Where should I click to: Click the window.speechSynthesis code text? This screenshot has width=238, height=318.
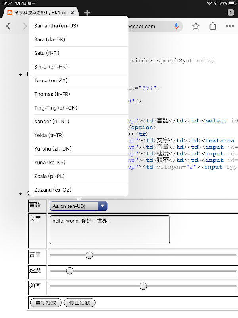coord(173,61)
